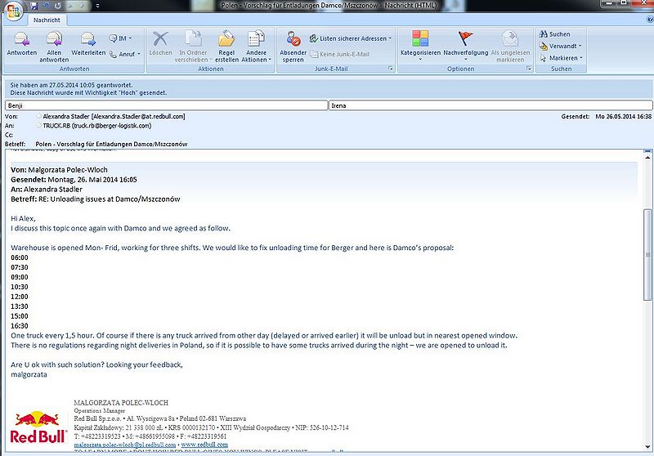Click the Junk-E-Mail group dialog launcher
The image size is (654, 456).
pyautogui.click(x=391, y=69)
